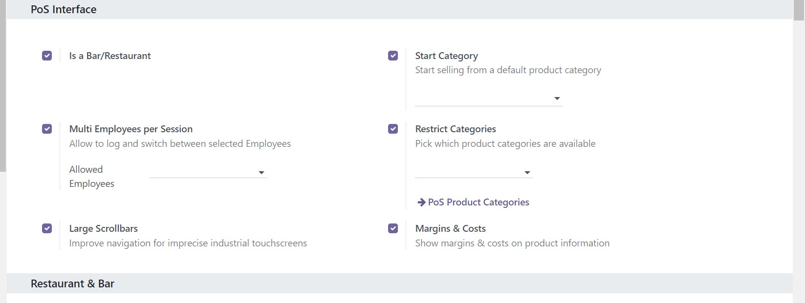Open the Restrict Categories dropdown arrow
Image resolution: width=805 pixels, height=303 pixels.
pyautogui.click(x=527, y=173)
